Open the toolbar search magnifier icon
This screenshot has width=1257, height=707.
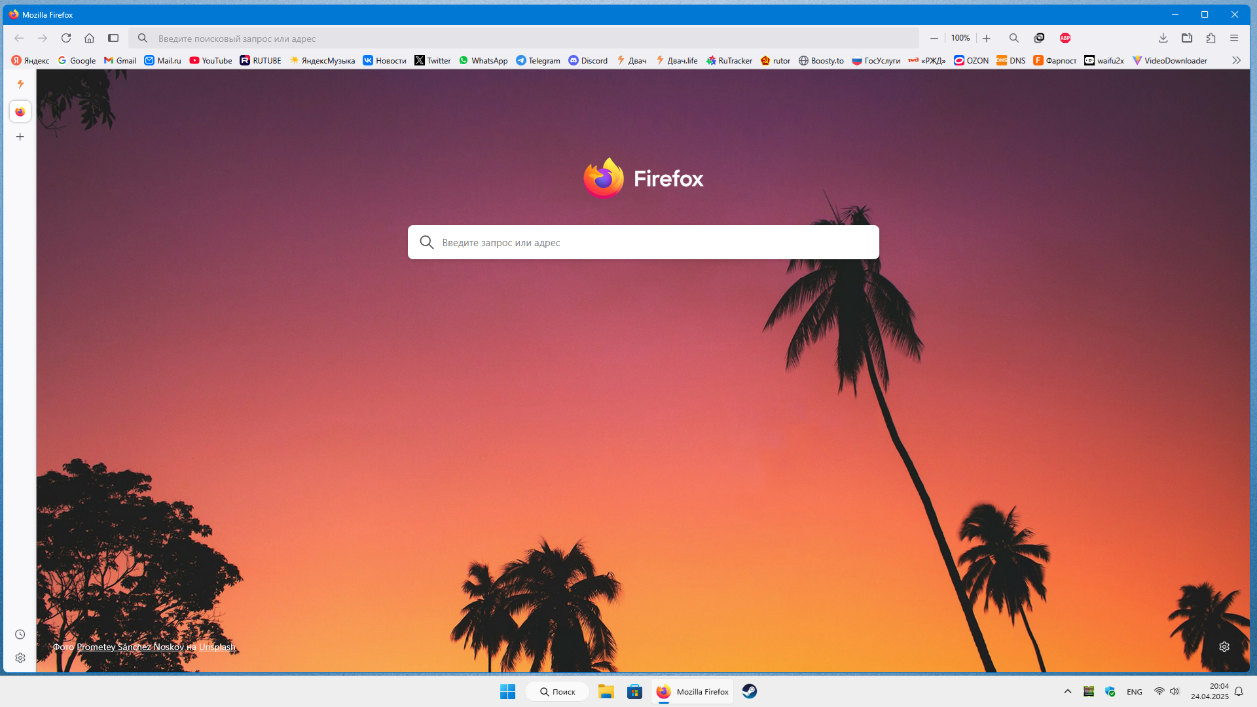(1014, 38)
